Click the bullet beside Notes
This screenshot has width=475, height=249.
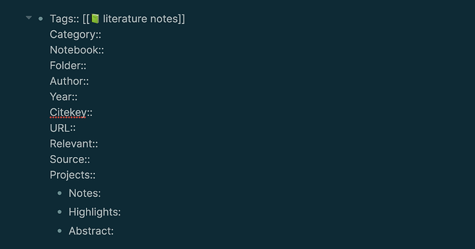pos(60,193)
